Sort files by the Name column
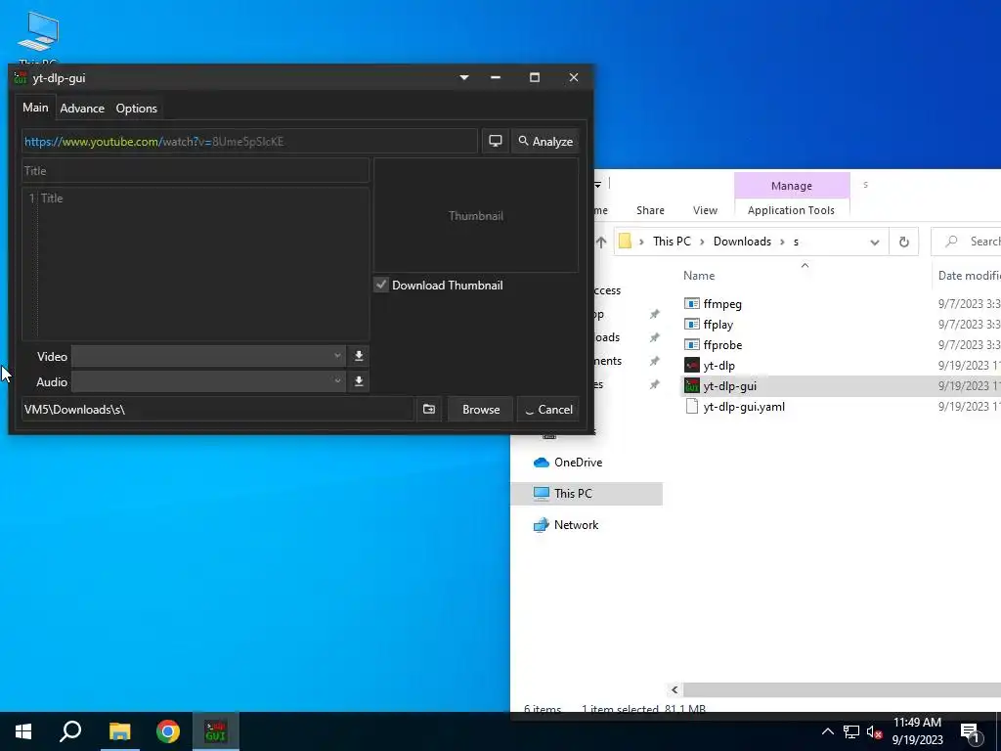The height and width of the screenshot is (751, 1001). point(699,275)
